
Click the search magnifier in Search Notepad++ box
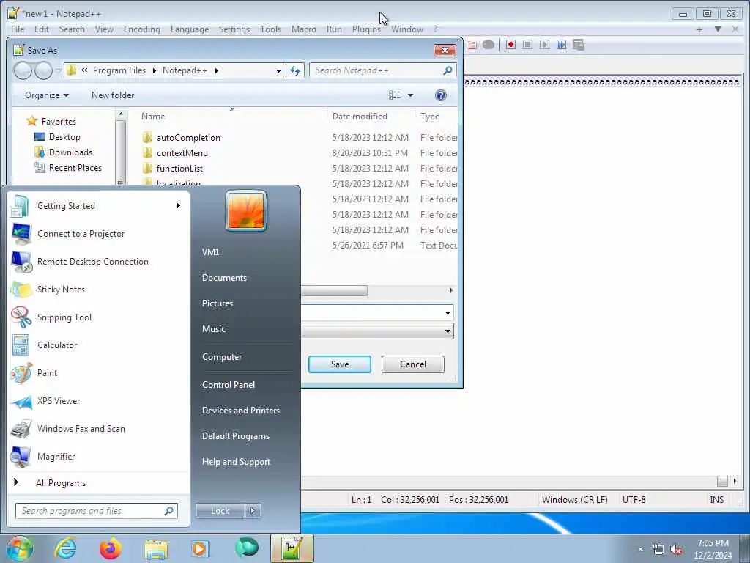448,70
